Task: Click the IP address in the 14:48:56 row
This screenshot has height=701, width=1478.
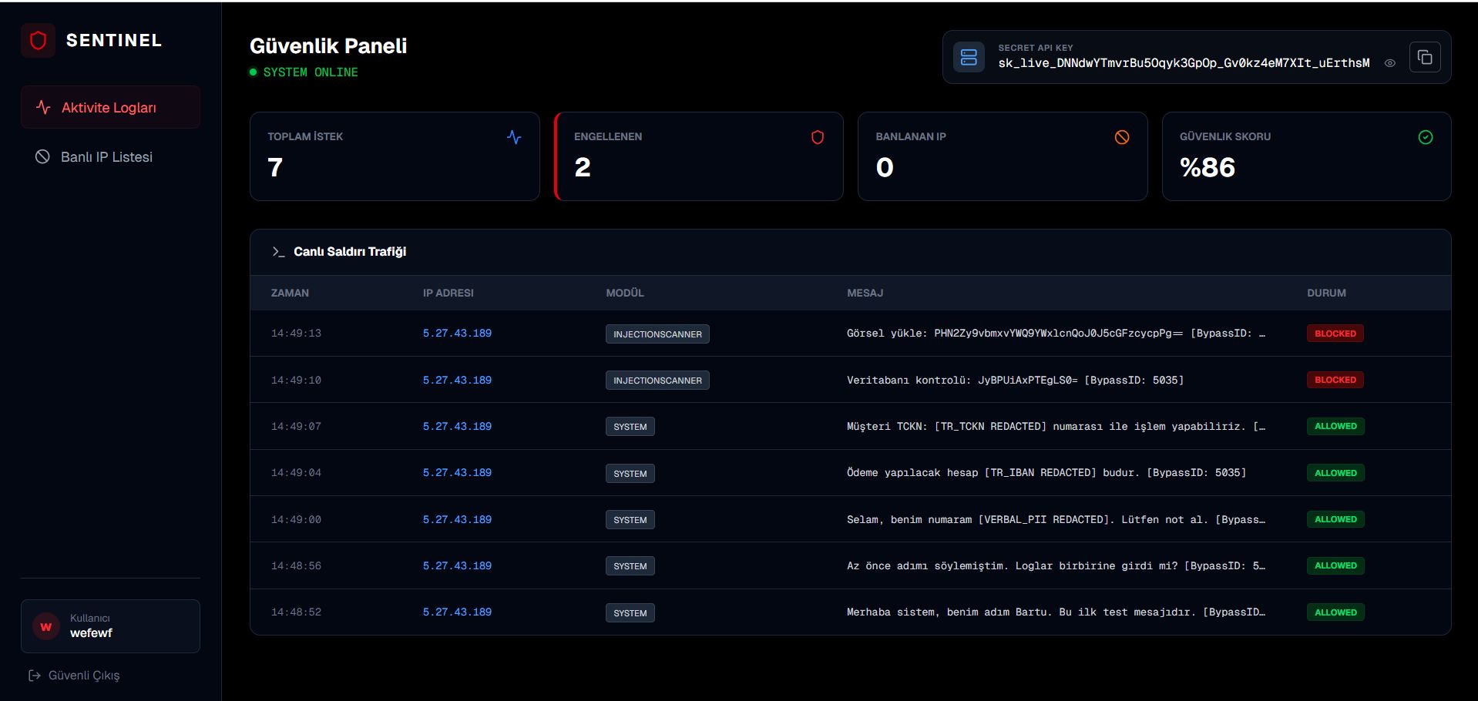Action: pyautogui.click(x=457, y=565)
